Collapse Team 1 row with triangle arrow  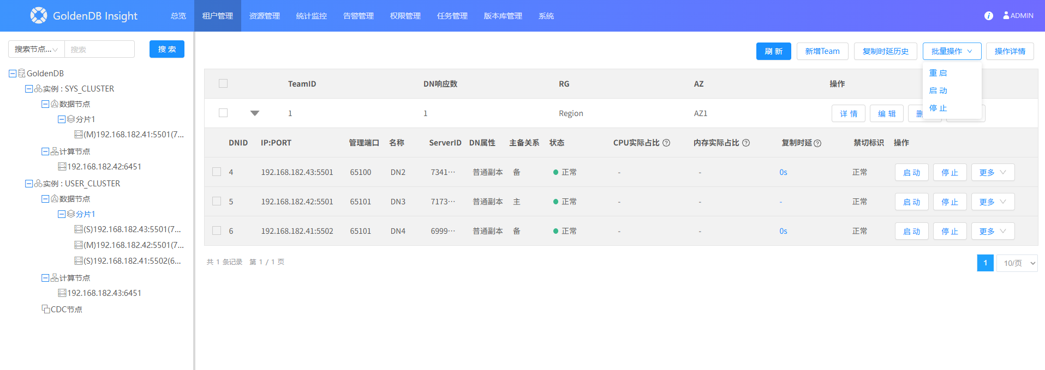(x=255, y=113)
